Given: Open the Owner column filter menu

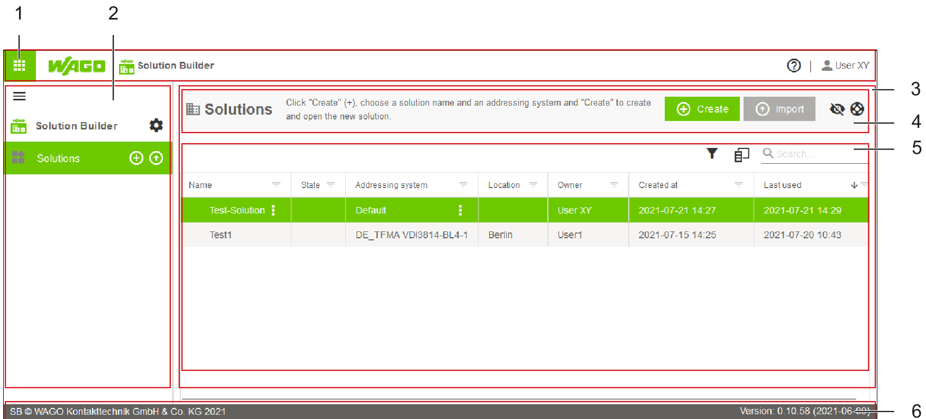Looking at the screenshot, I should tap(614, 185).
